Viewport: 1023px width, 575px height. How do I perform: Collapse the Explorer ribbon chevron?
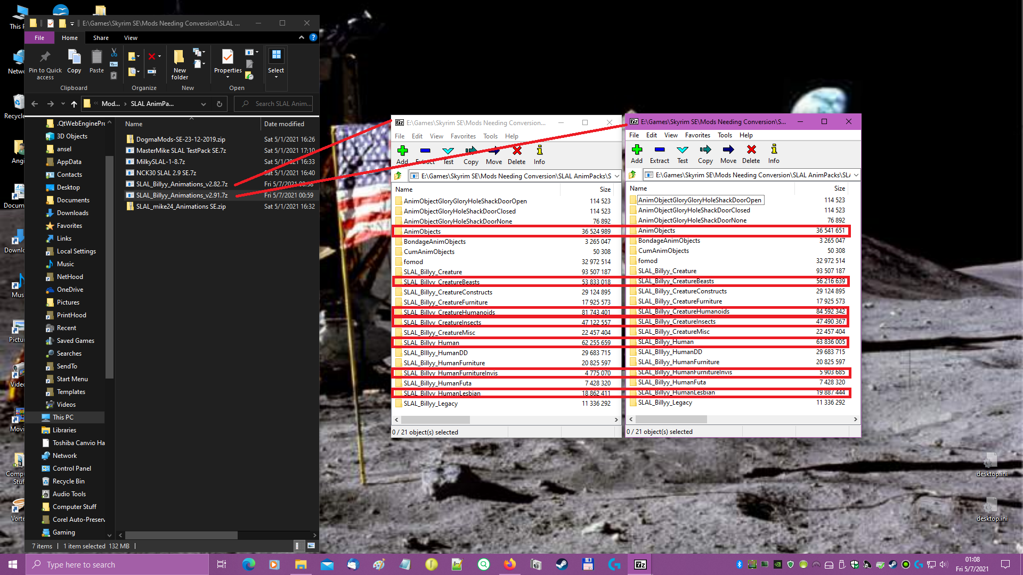302,37
